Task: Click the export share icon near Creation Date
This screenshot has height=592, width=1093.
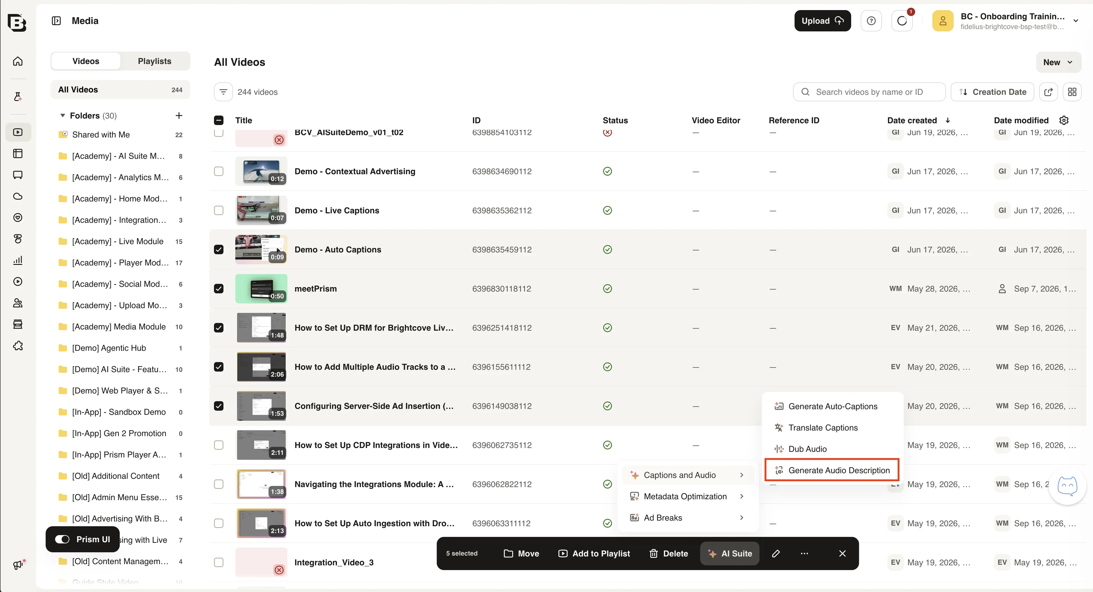Action: tap(1049, 92)
